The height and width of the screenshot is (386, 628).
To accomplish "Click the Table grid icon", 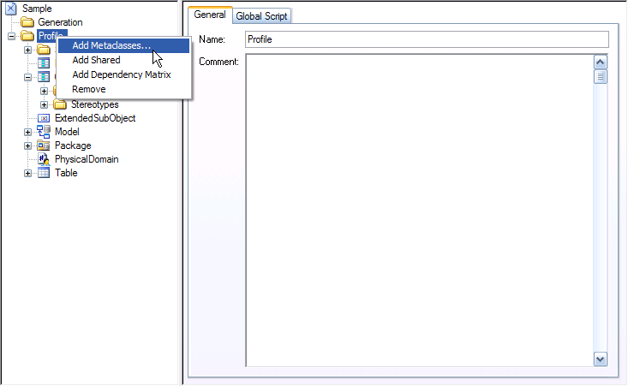I will (44, 173).
